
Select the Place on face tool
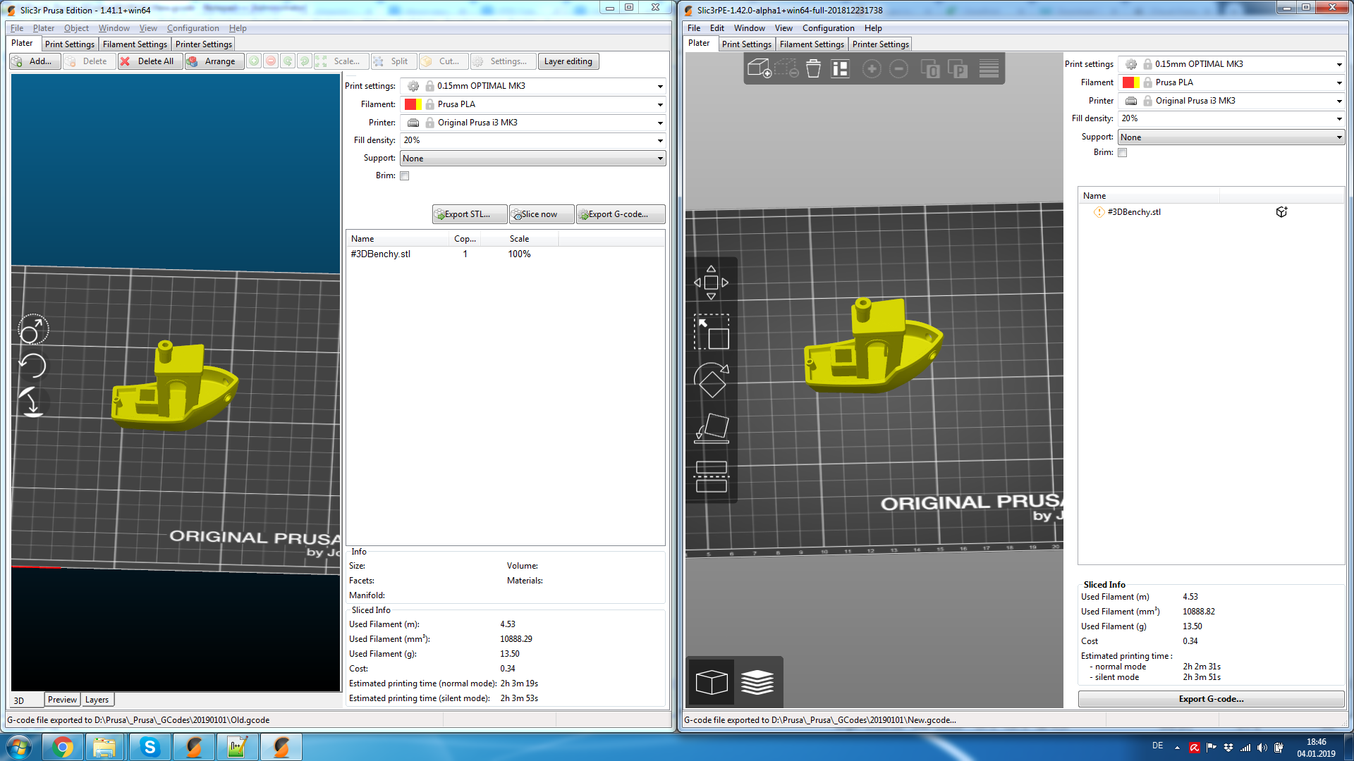click(711, 428)
